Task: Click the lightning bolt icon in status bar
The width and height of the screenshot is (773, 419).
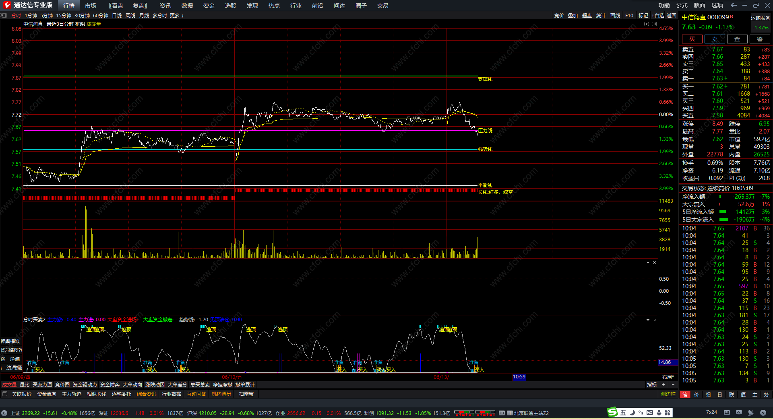Action: pos(763,413)
